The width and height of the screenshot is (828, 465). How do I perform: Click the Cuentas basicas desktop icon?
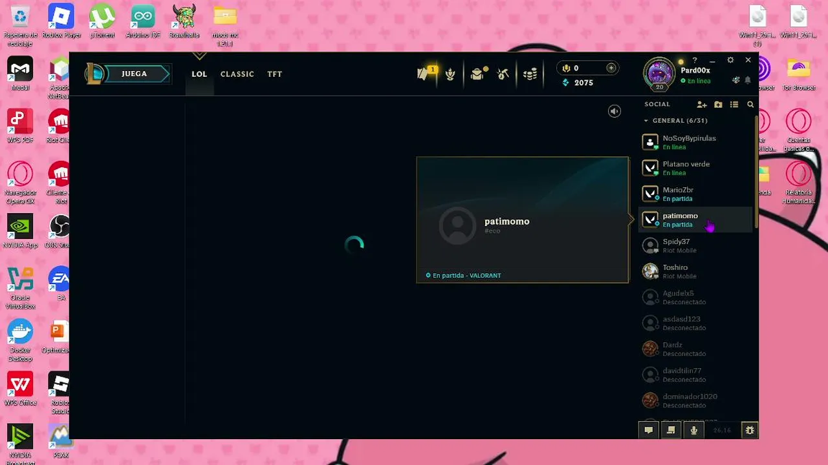point(798,130)
